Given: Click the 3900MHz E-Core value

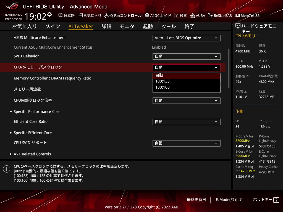Looking at the screenshot, I should click(243, 156).
